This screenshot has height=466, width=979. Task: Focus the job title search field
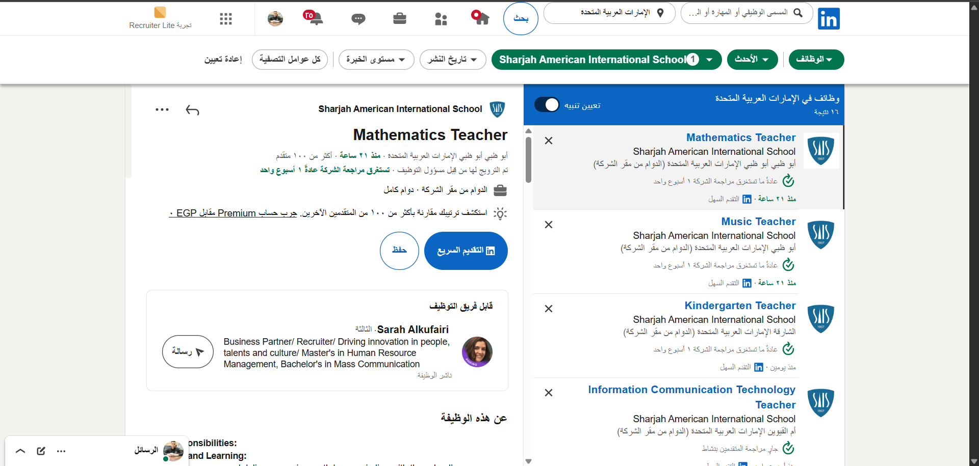[747, 13]
